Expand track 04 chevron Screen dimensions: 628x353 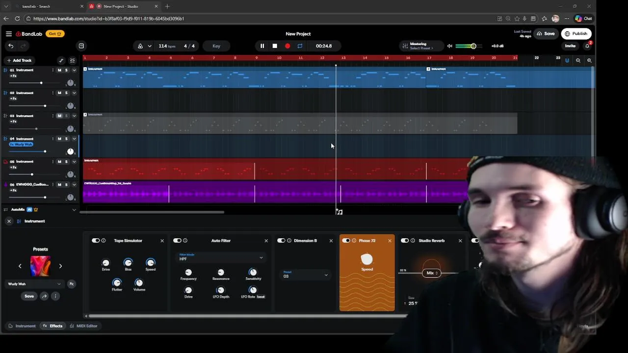[x=74, y=139]
